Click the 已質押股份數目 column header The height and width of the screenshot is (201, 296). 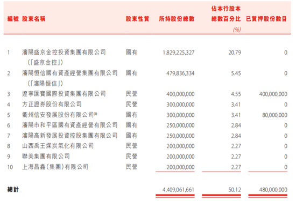[266, 19]
